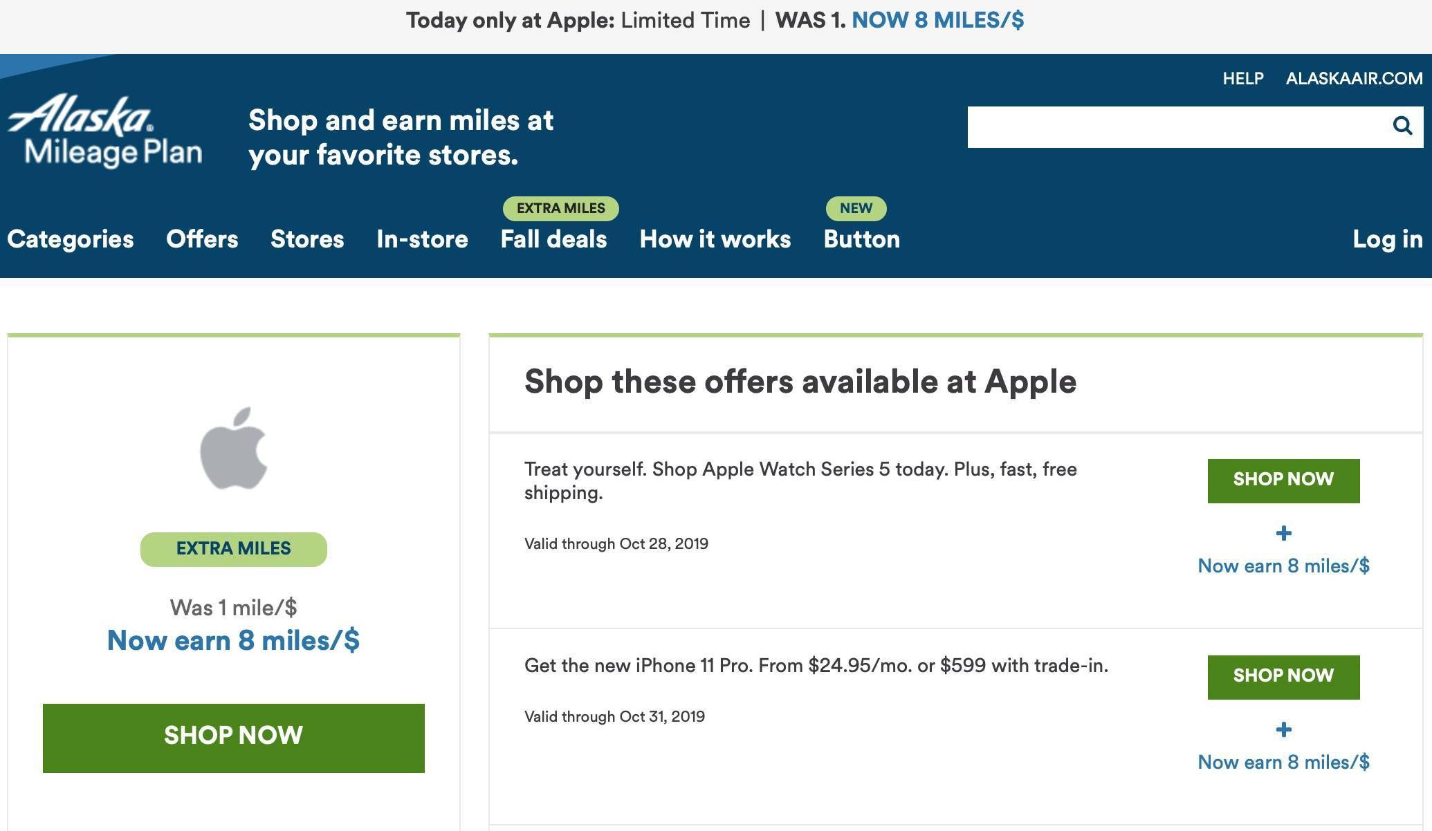This screenshot has width=1432, height=831.
Task: Open the HELP link
Action: click(x=1243, y=79)
